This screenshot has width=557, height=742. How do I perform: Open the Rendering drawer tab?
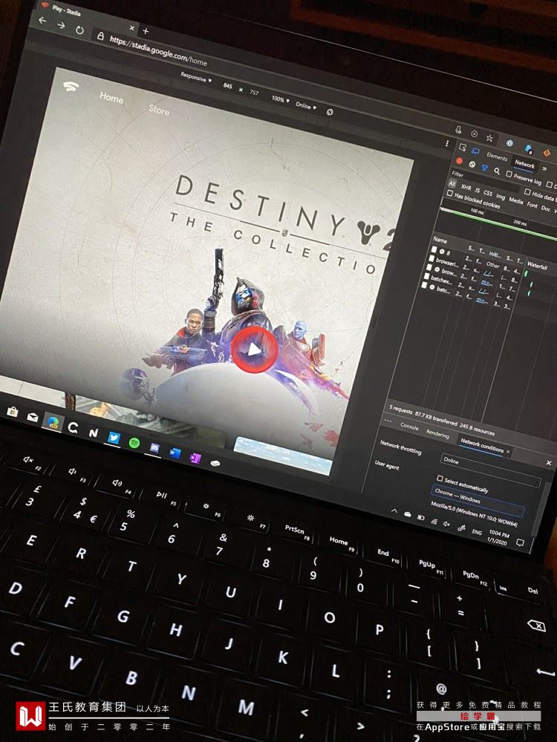(x=437, y=433)
